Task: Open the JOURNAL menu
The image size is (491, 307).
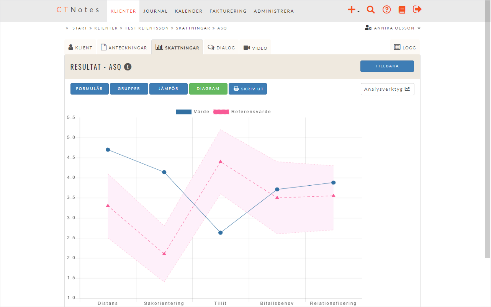Action: (155, 11)
